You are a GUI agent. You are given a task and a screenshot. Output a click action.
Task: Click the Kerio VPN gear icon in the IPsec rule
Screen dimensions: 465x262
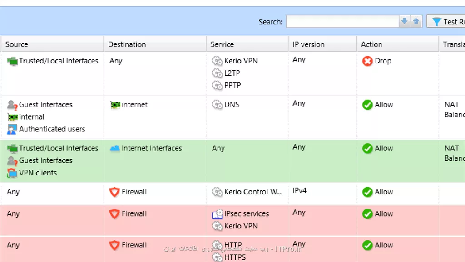point(217,226)
